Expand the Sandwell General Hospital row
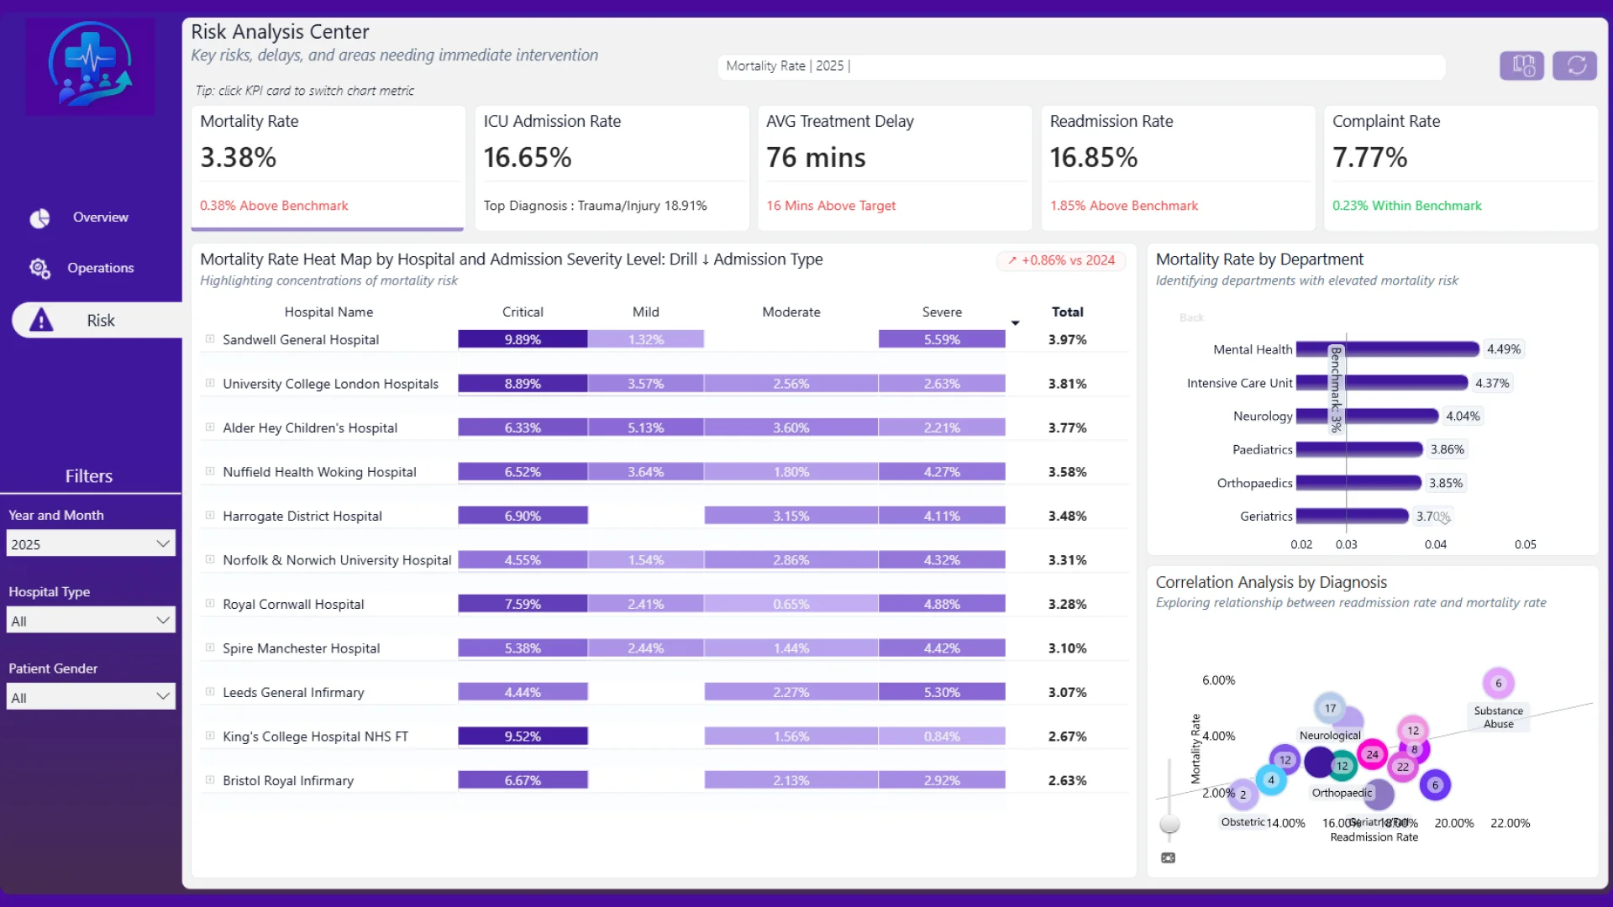 click(x=210, y=339)
